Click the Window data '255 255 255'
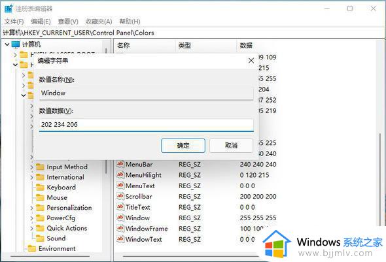The height and width of the screenshot is (262, 386). click(x=258, y=218)
